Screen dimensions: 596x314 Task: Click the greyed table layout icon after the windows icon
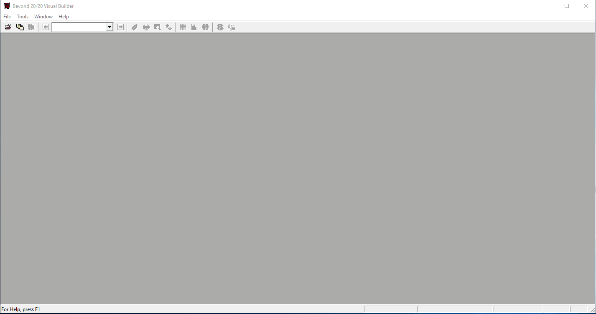pyautogui.click(x=31, y=27)
